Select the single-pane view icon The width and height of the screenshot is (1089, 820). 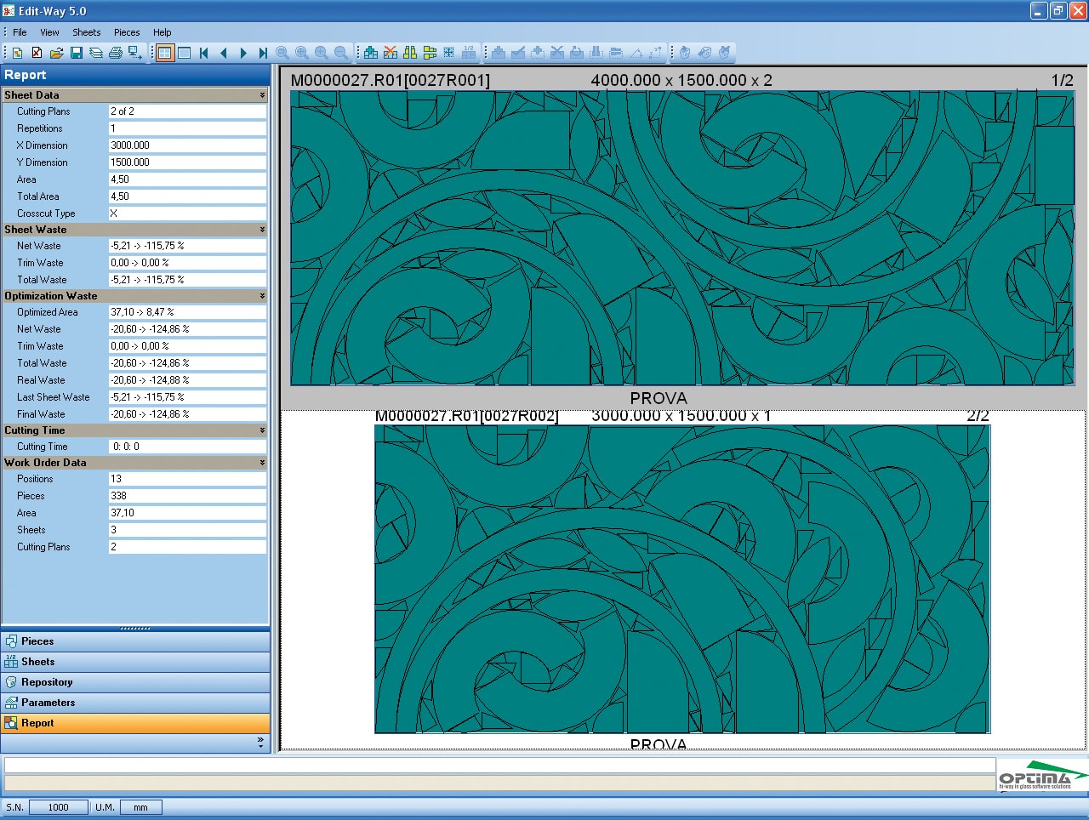(x=184, y=53)
